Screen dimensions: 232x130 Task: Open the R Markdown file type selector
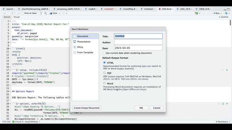click(x=223, y=122)
